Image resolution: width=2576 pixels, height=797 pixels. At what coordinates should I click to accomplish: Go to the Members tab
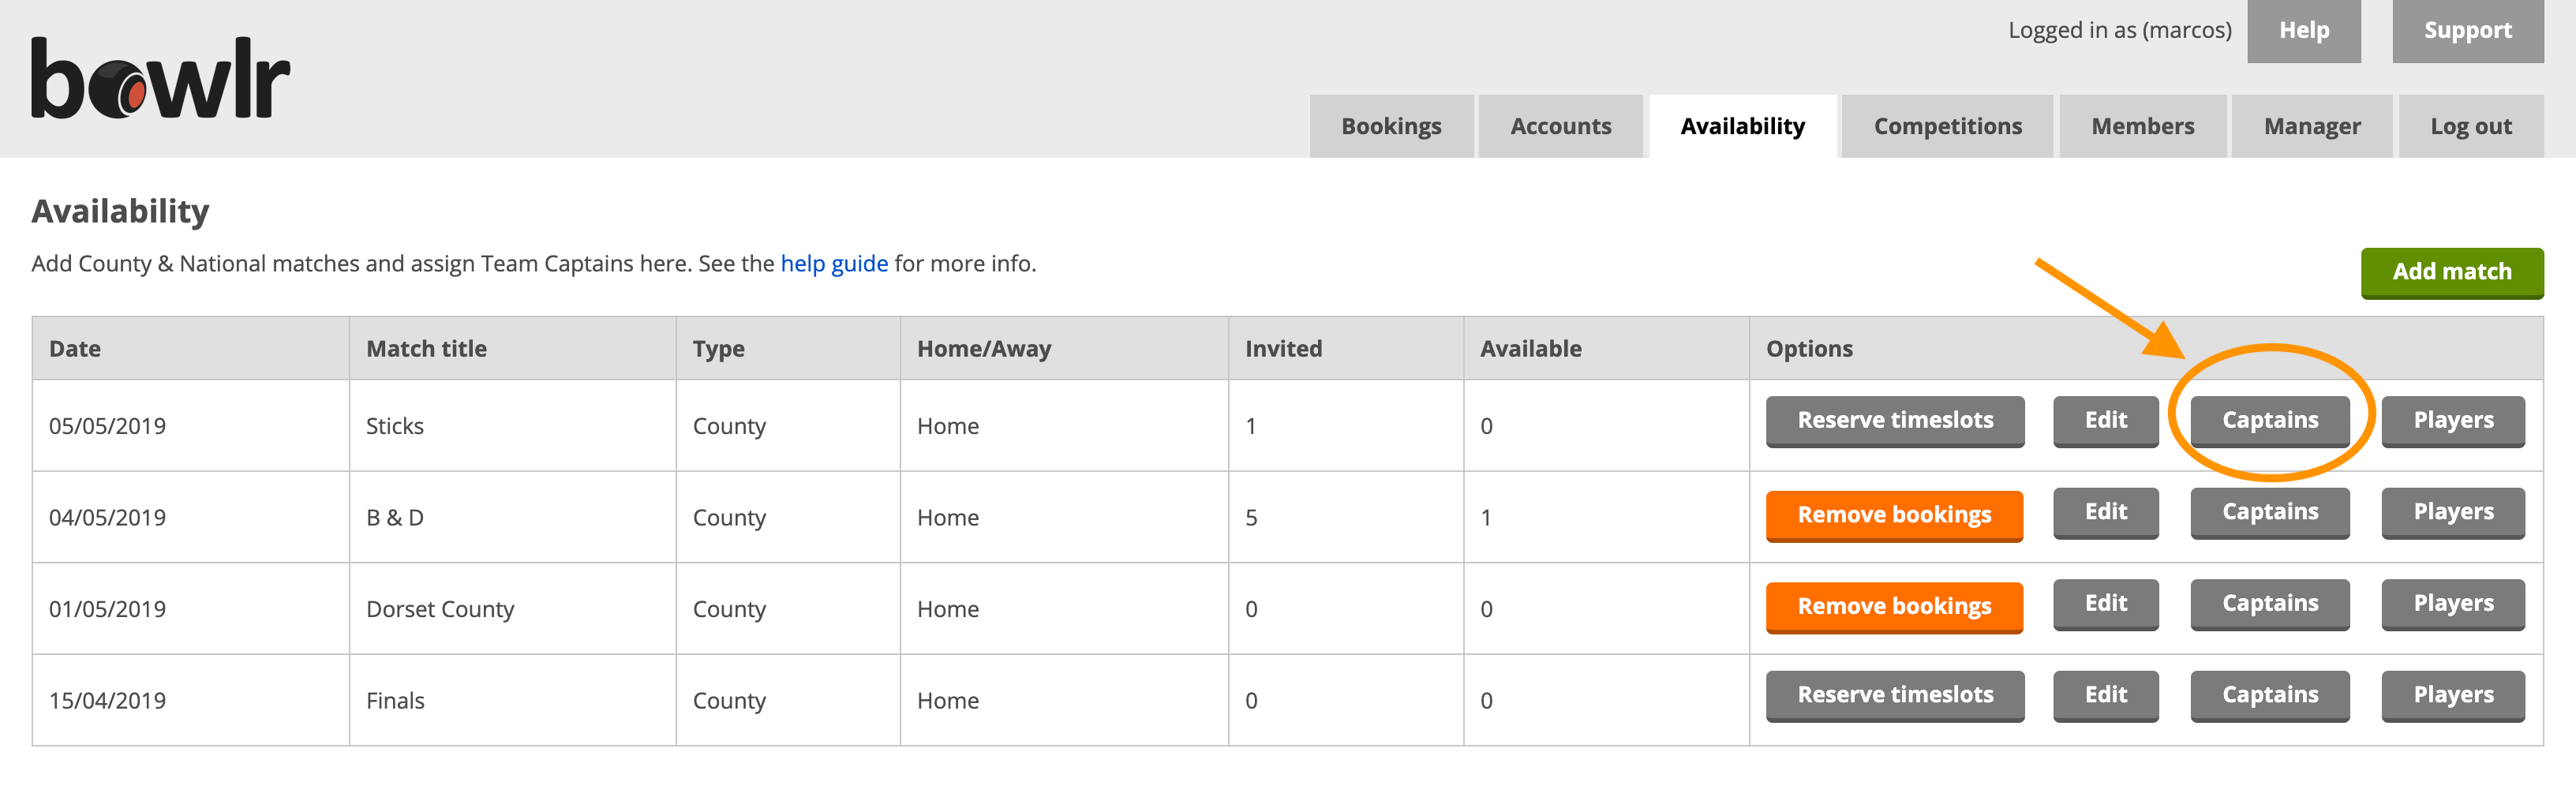pos(2142,126)
